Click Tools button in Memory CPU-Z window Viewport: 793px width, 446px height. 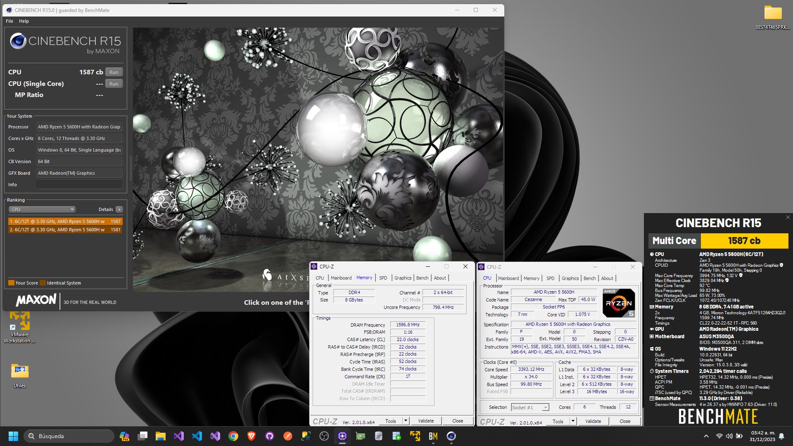coord(391,421)
